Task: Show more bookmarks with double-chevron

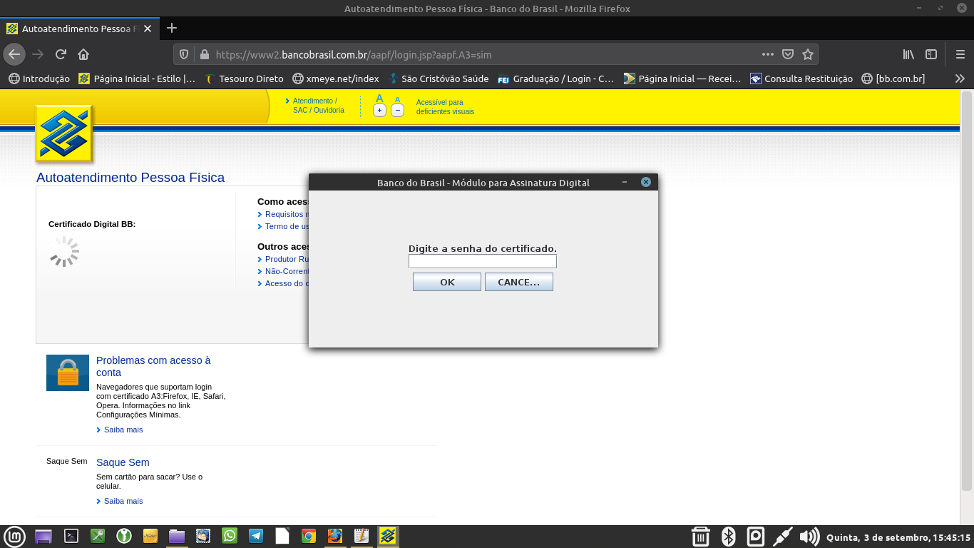Action: point(960,78)
